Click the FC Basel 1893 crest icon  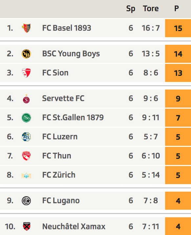(x=26, y=28)
